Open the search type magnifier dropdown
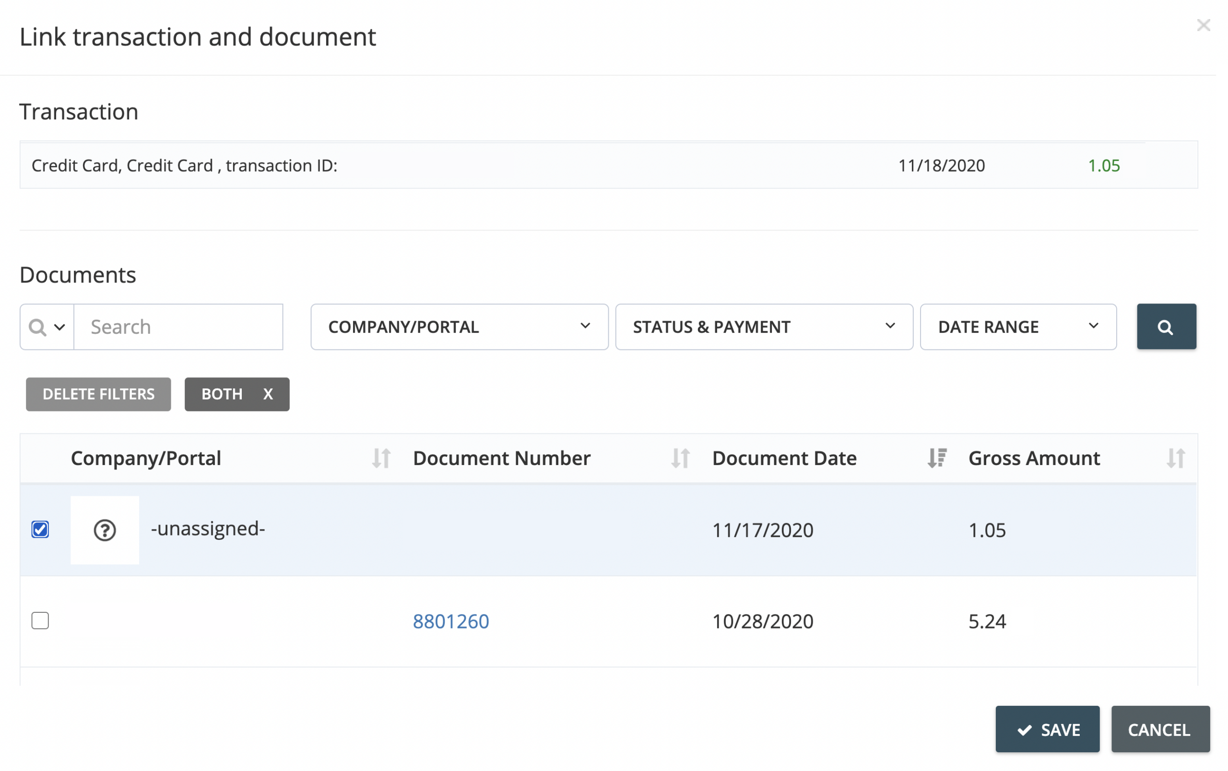Viewport: 1228px width, 771px height. (47, 327)
